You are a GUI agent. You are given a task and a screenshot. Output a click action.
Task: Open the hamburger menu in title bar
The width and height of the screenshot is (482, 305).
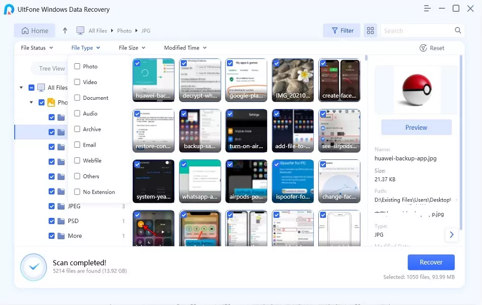(x=427, y=9)
